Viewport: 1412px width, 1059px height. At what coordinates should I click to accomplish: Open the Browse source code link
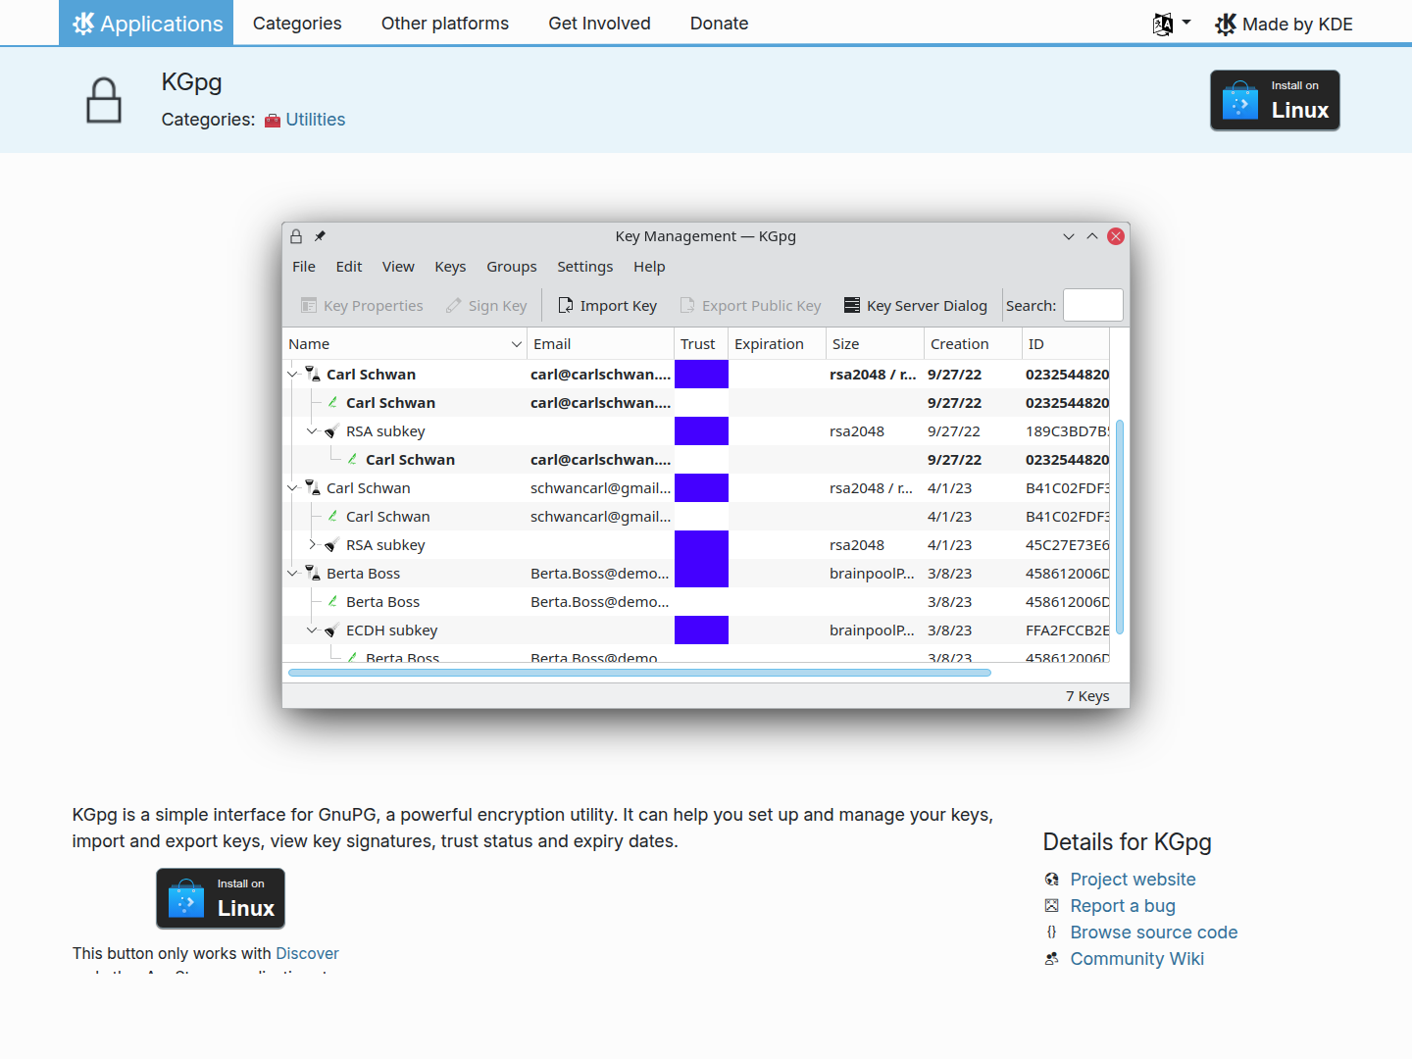(1154, 933)
